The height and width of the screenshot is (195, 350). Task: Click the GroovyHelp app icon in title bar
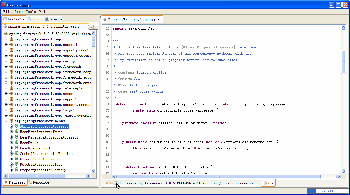tap(4, 5)
